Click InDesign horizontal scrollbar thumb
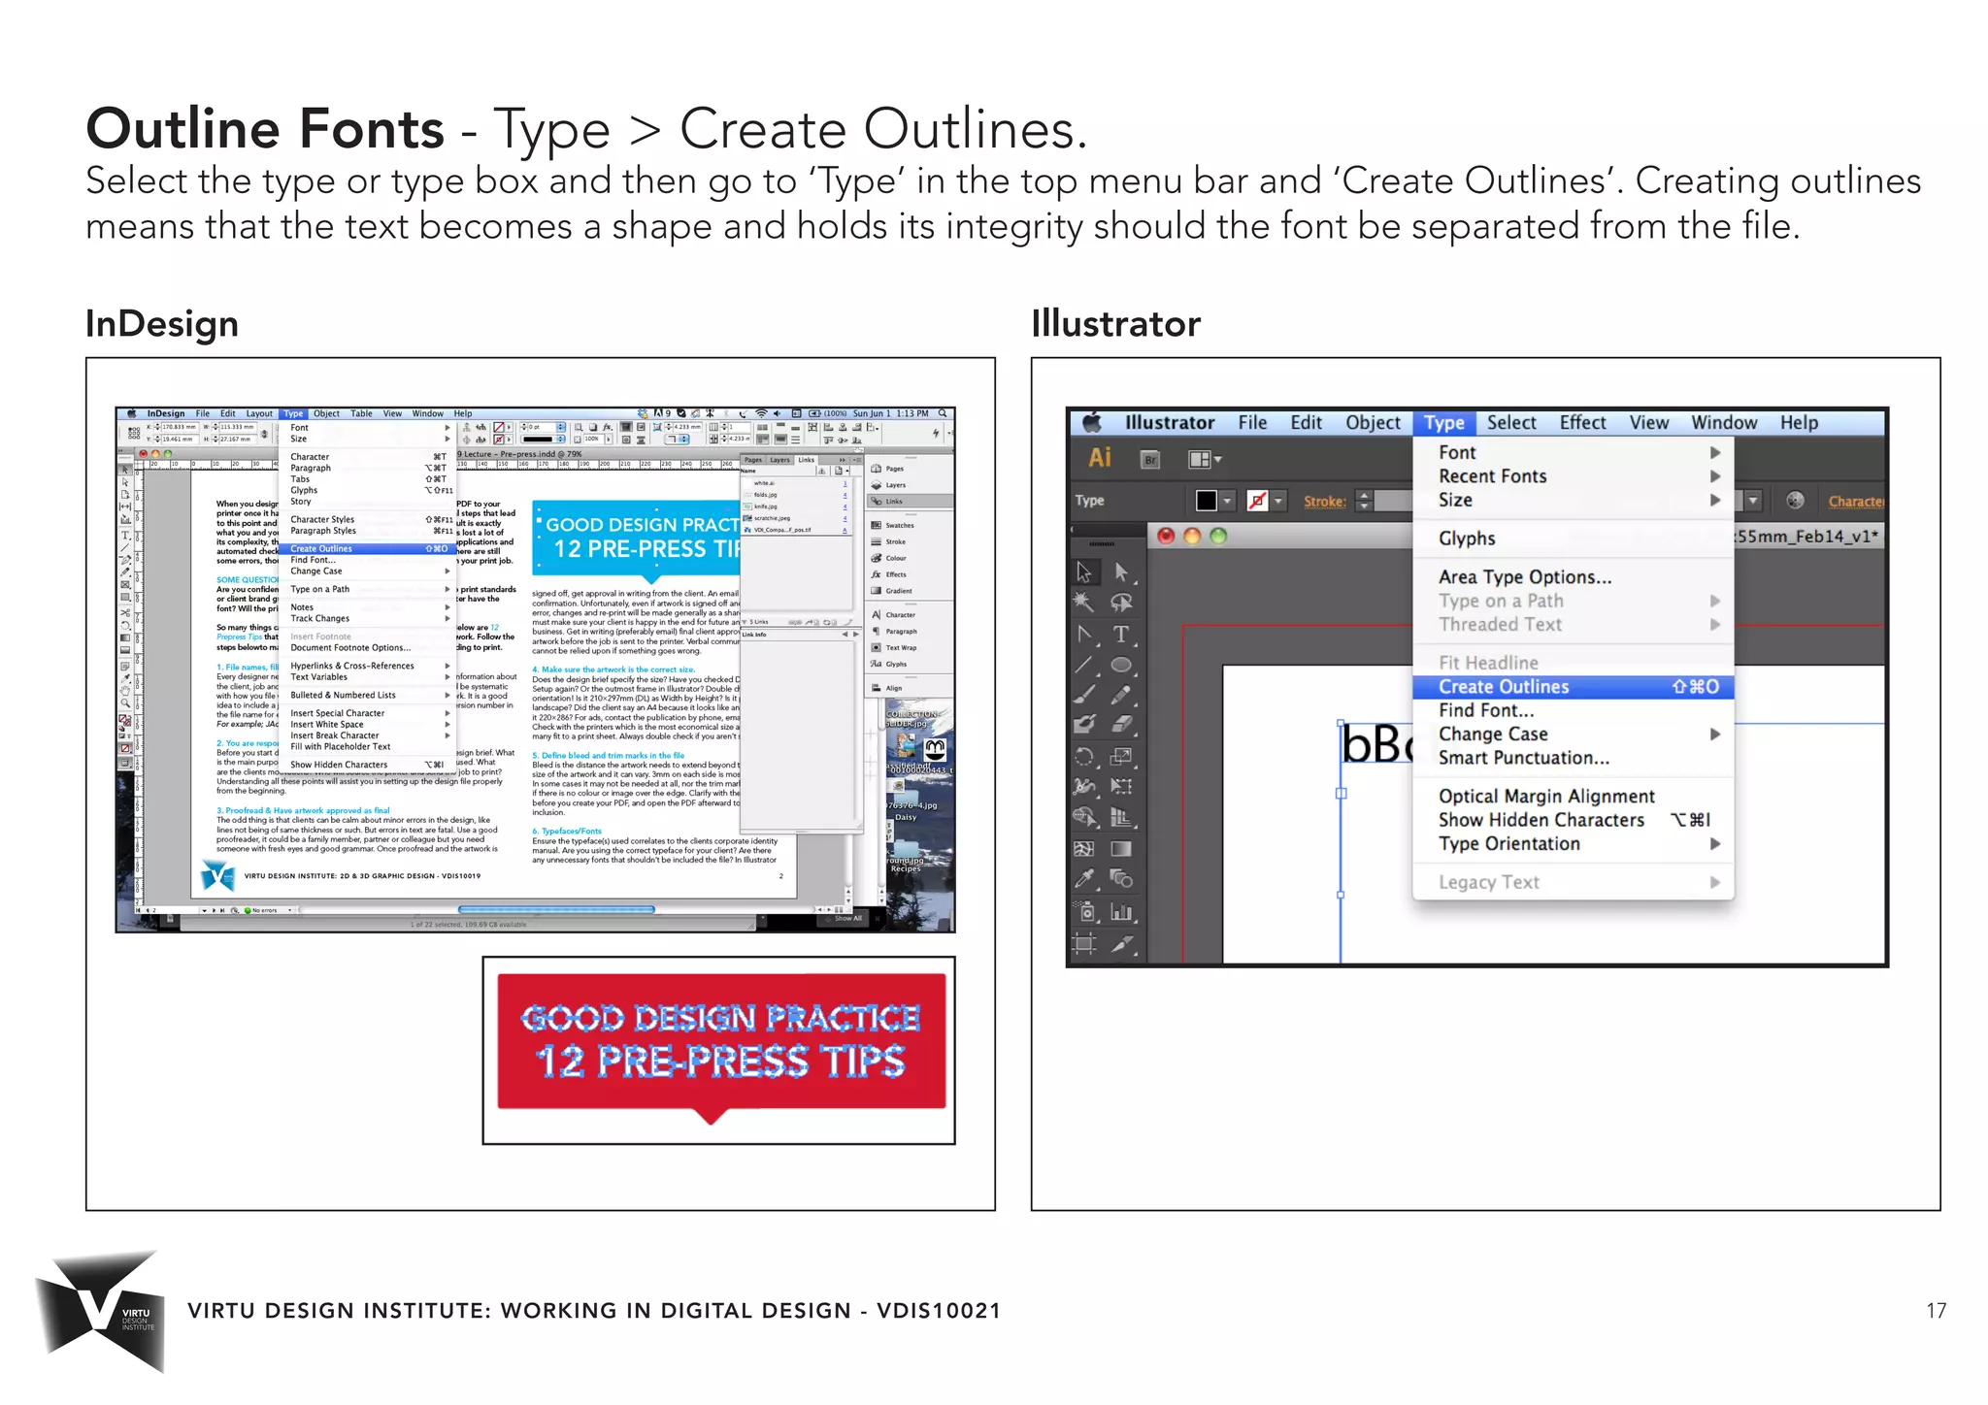1988x1405 pixels. click(556, 909)
